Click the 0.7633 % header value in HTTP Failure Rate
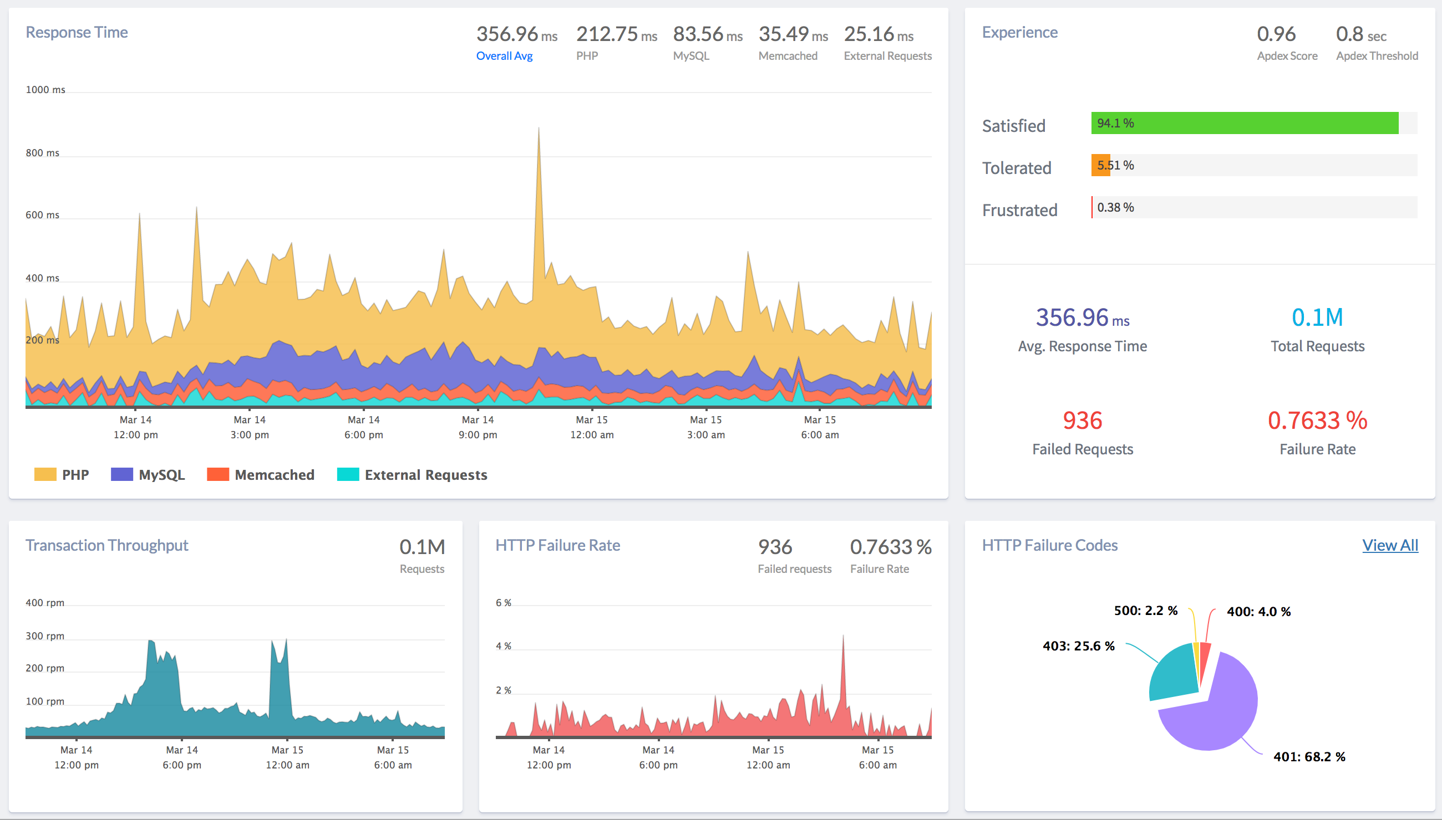 pos(890,547)
